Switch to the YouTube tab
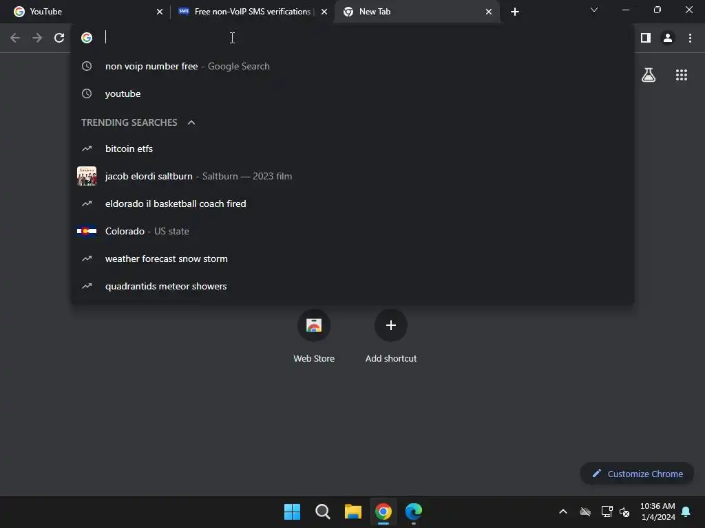This screenshot has height=528, width=705. (x=85, y=12)
